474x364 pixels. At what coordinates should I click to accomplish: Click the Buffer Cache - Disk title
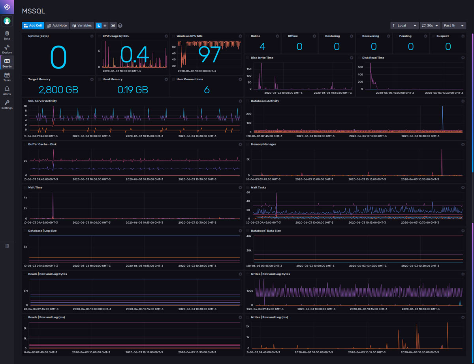click(42, 144)
